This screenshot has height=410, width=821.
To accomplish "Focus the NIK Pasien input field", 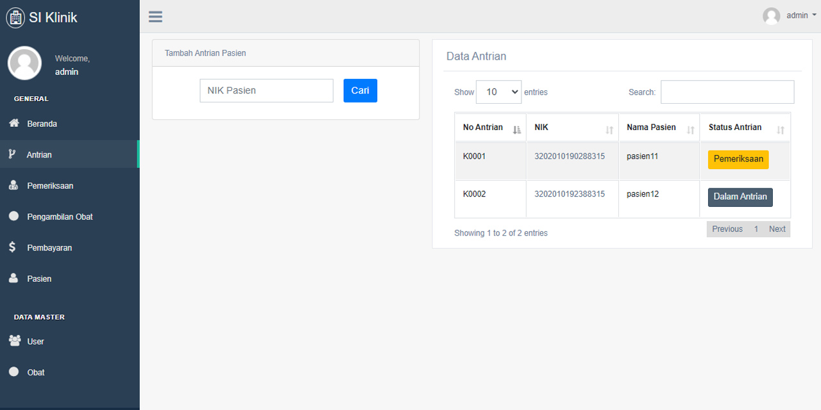I will [266, 91].
